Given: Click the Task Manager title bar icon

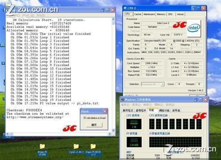Looking at the screenshot, I should tap(122, 100).
